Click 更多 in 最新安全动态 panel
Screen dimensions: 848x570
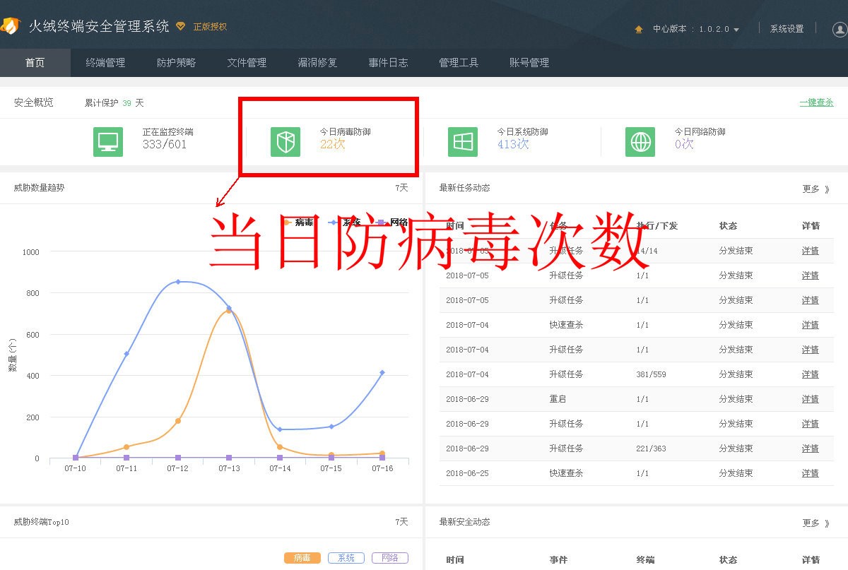[816, 523]
